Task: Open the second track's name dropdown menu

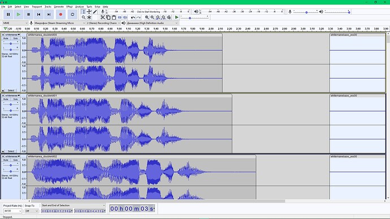Action: tap(12, 95)
